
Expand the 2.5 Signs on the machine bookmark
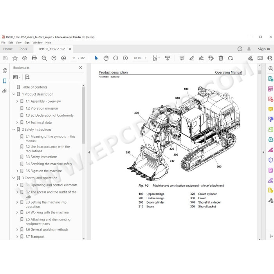(x=17, y=171)
